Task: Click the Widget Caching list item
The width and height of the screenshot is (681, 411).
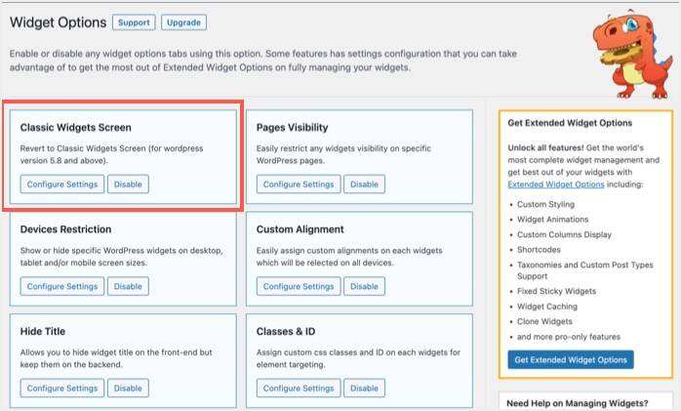Action: [x=547, y=307]
